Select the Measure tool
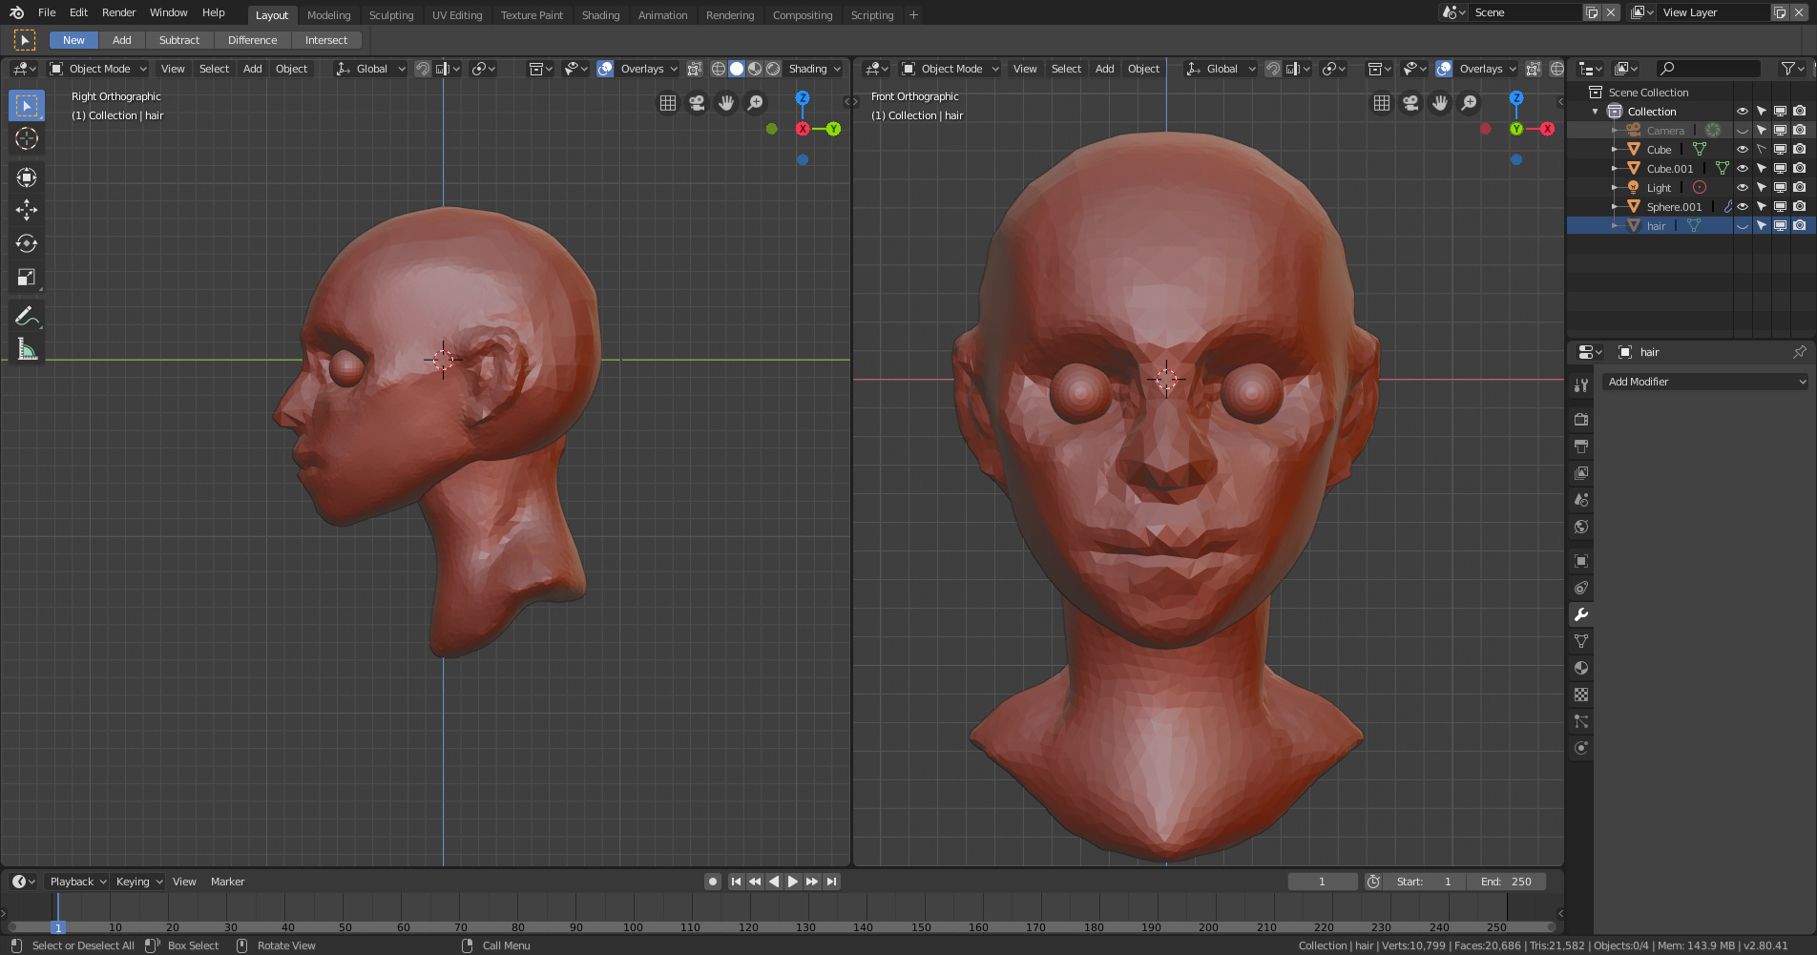This screenshot has width=1817, height=955. (27, 349)
